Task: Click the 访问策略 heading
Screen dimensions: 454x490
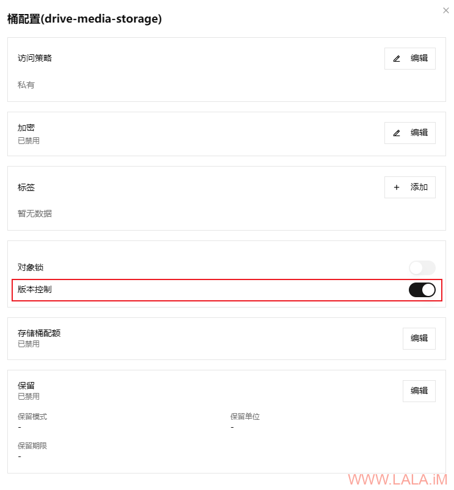Action: (35, 58)
